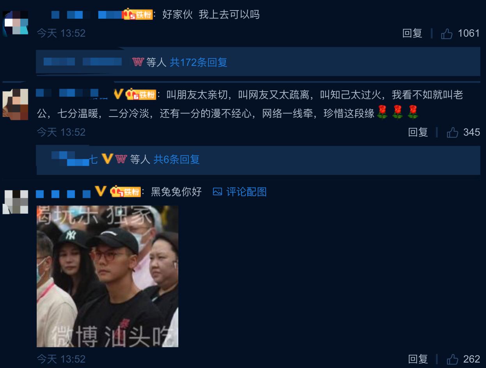The height and width of the screenshot is (368, 486).
Task: Click the level 6 铁粉 fan badge
Action: 141,94
